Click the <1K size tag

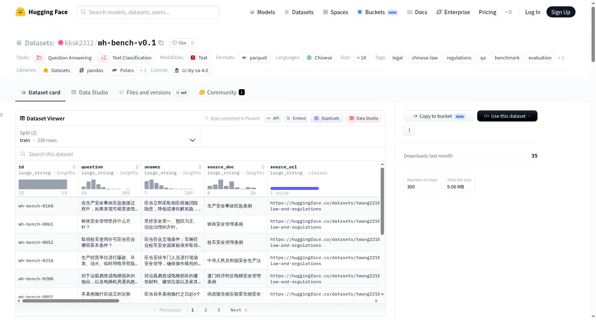(362, 58)
